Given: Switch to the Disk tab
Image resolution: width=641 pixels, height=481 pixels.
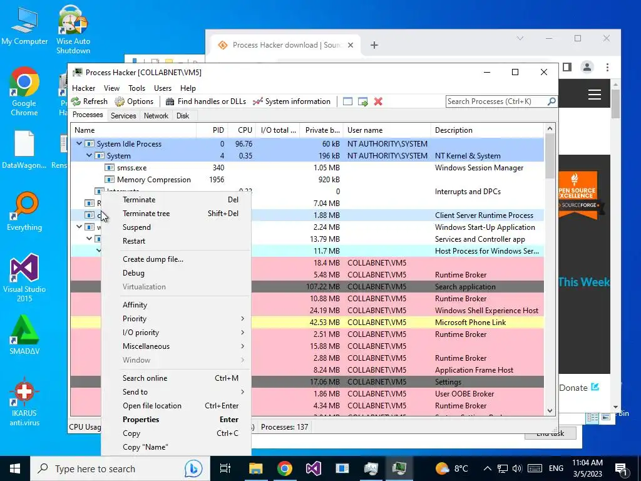Looking at the screenshot, I should pos(183,116).
